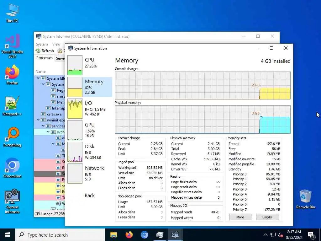Open File Explorer from taskbar
The width and height of the screenshot is (321, 241).
[113, 235]
